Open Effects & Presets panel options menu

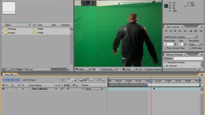pyautogui.click(x=201, y=55)
